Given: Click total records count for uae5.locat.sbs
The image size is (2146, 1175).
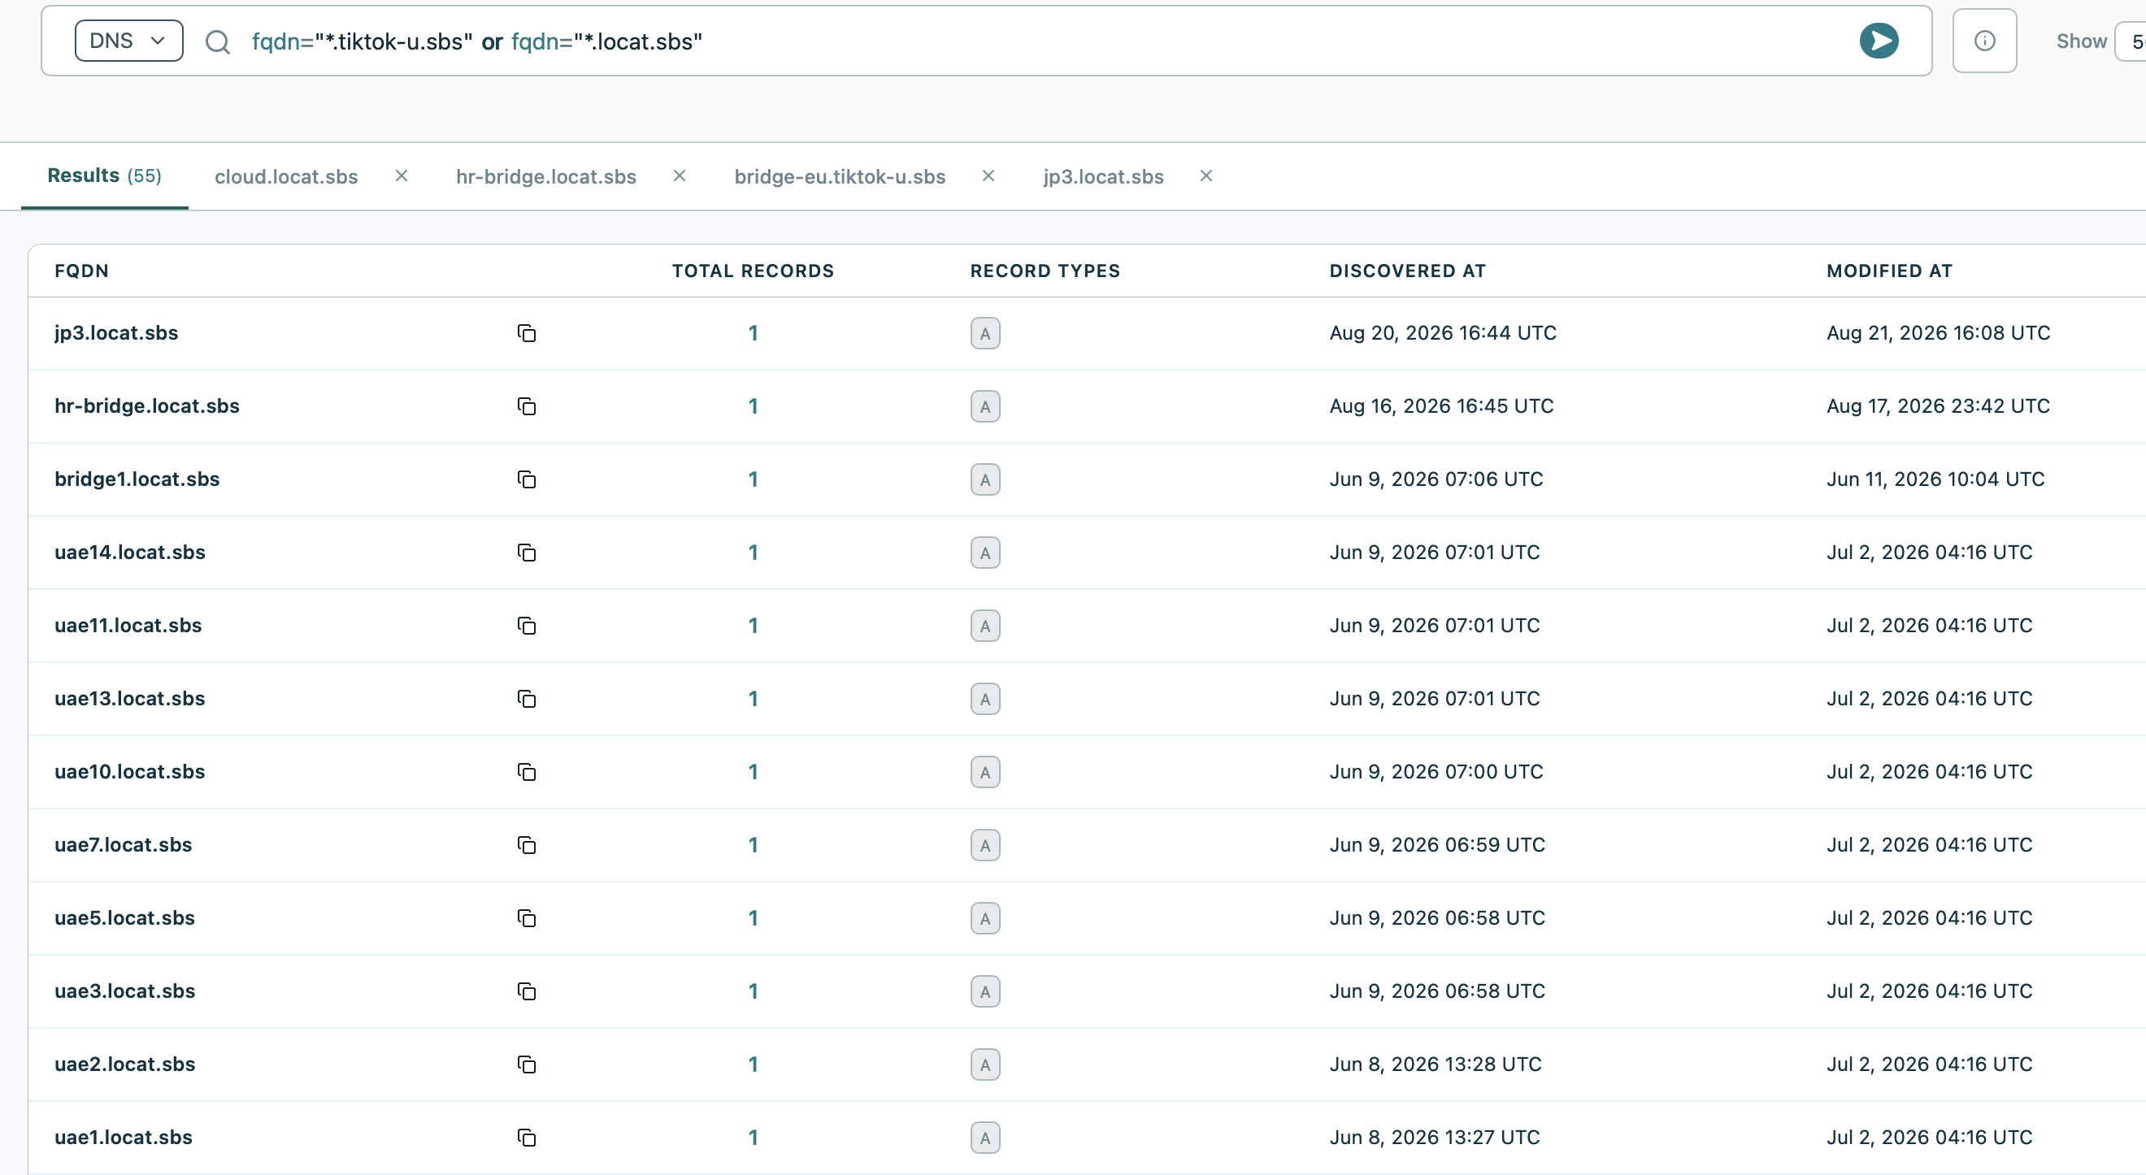Looking at the screenshot, I should 753,918.
